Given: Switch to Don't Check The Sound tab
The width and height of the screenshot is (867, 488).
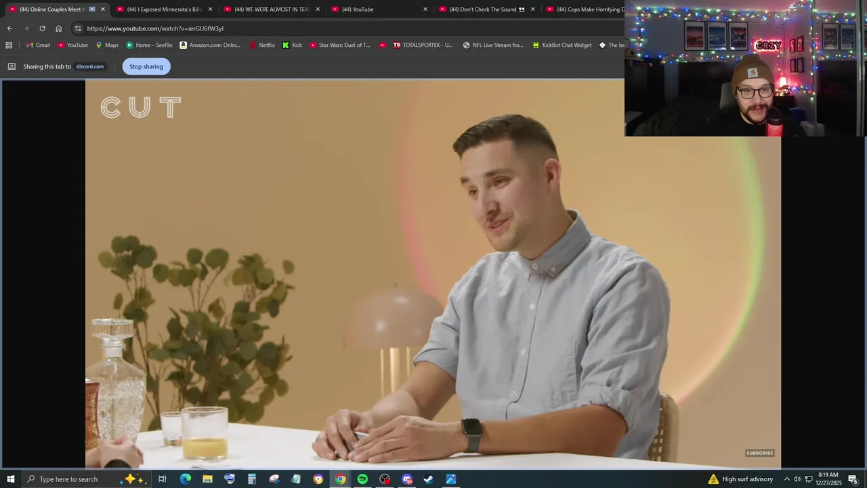Looking at the screenshot, I should 486,9.
